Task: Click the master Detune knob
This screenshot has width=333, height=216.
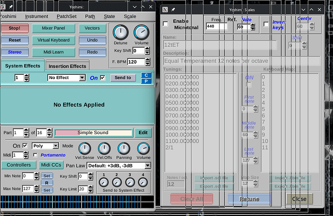Action: (x=121, y=32)
